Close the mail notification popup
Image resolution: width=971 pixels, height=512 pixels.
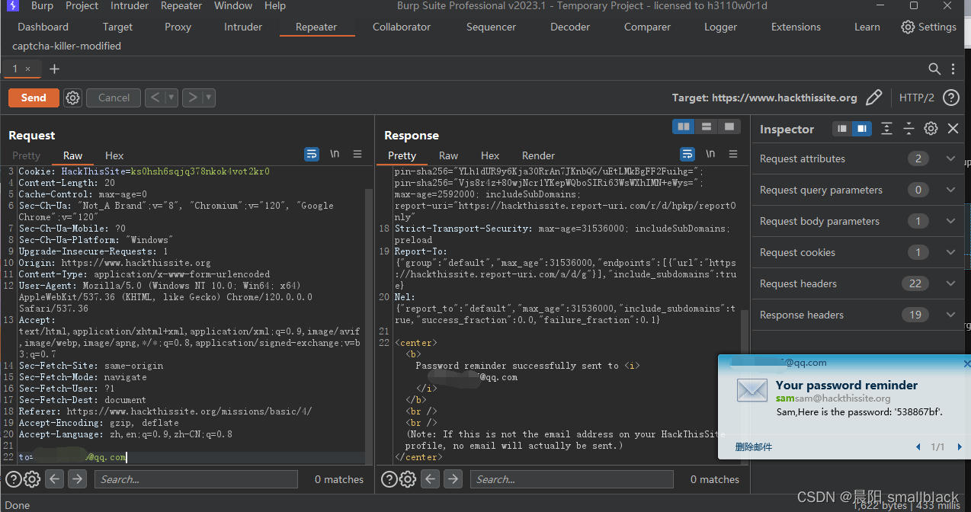[x=967, y=364]
